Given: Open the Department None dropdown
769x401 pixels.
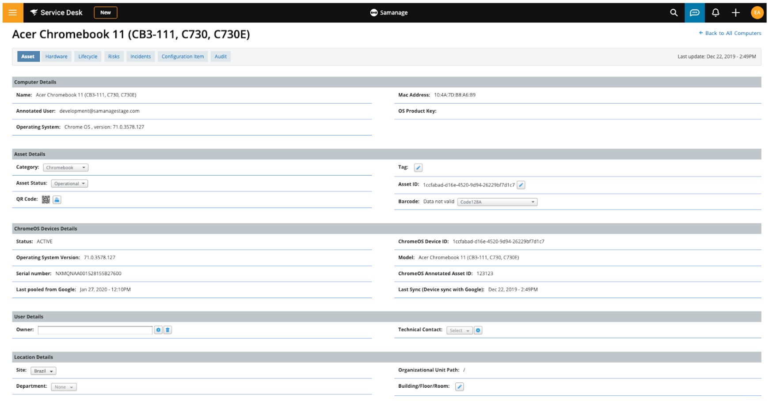Looking at the screenshot, I should tap(64, 387).
